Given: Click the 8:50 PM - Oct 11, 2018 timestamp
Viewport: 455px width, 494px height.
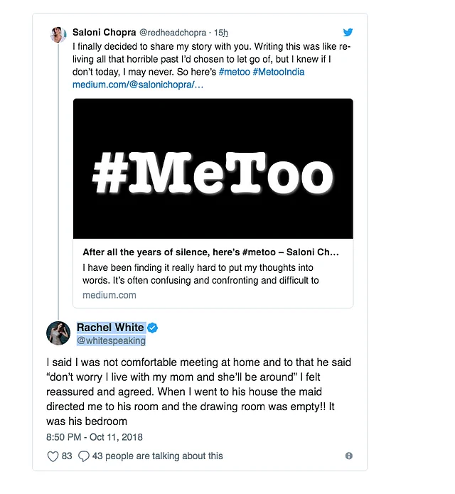Looking at the screenshot, I should [x=95, y=437].
